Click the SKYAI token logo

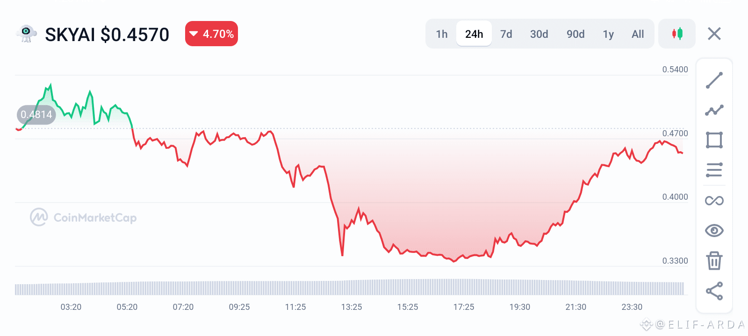point(26,34)
